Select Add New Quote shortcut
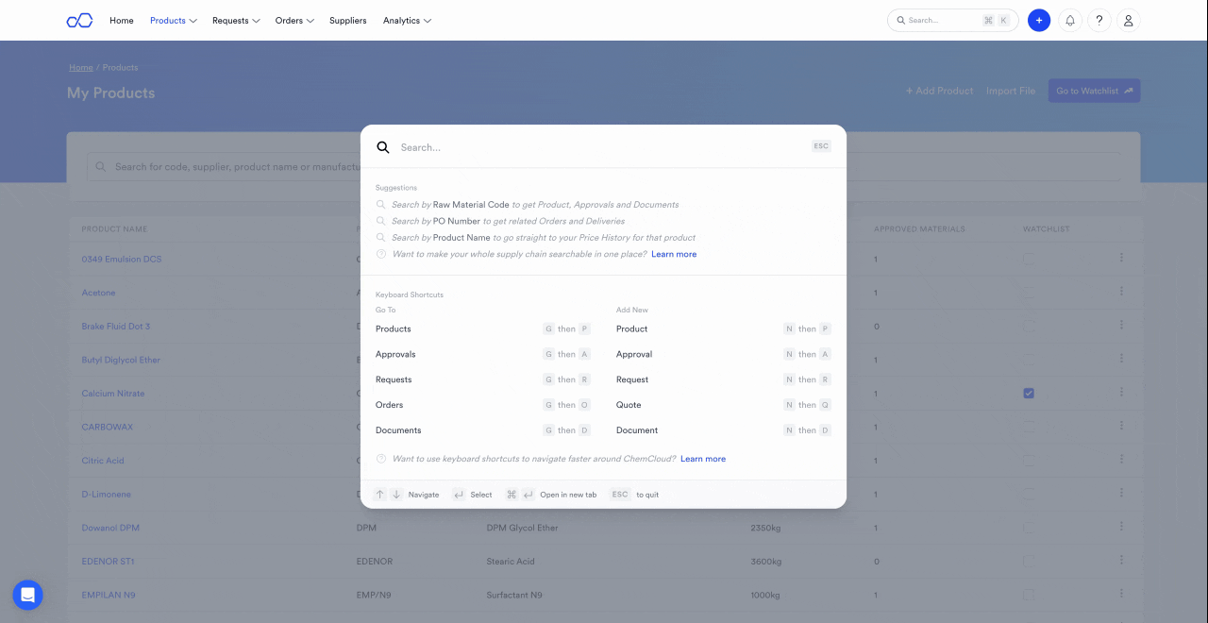Screen dimensions: 1208x623 (x=724, y=405)
